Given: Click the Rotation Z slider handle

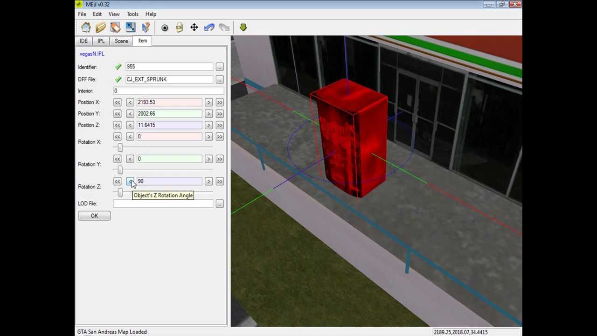Looking at the screenshot, I should [x=120, y=192].
